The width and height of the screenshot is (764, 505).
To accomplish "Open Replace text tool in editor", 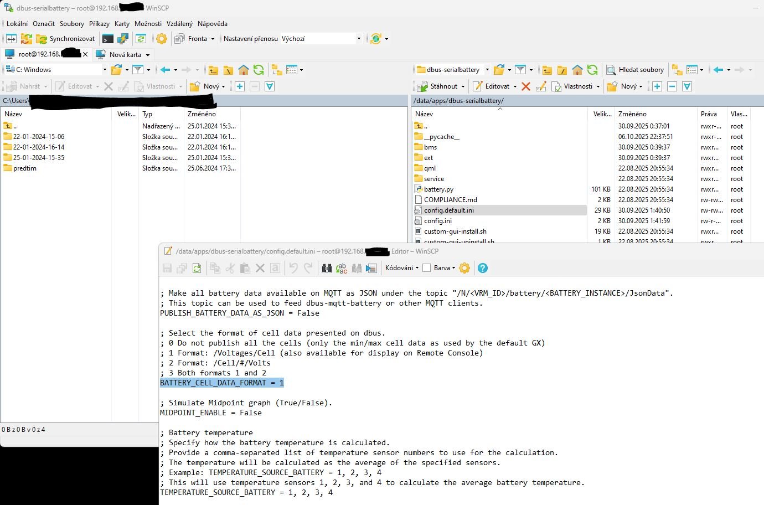I will pos(342,268).
